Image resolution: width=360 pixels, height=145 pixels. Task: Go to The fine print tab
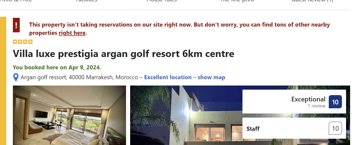pos(237,1)
